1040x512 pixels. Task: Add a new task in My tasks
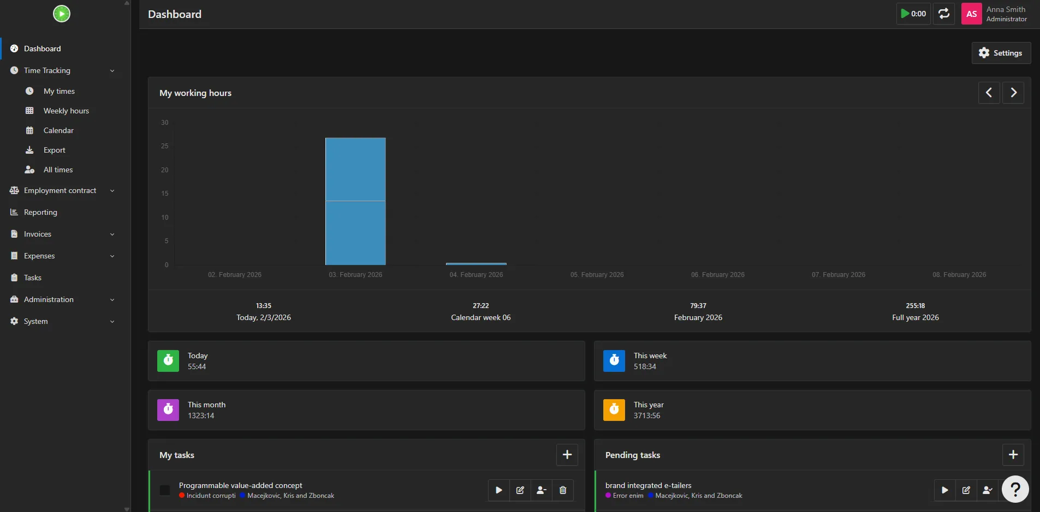(x=567, y=455)
